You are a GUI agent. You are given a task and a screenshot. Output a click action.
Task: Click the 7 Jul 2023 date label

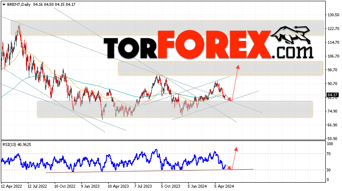(x=143, y=186)
